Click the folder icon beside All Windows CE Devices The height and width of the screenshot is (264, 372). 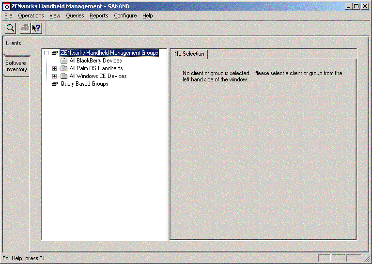[64, 76]
